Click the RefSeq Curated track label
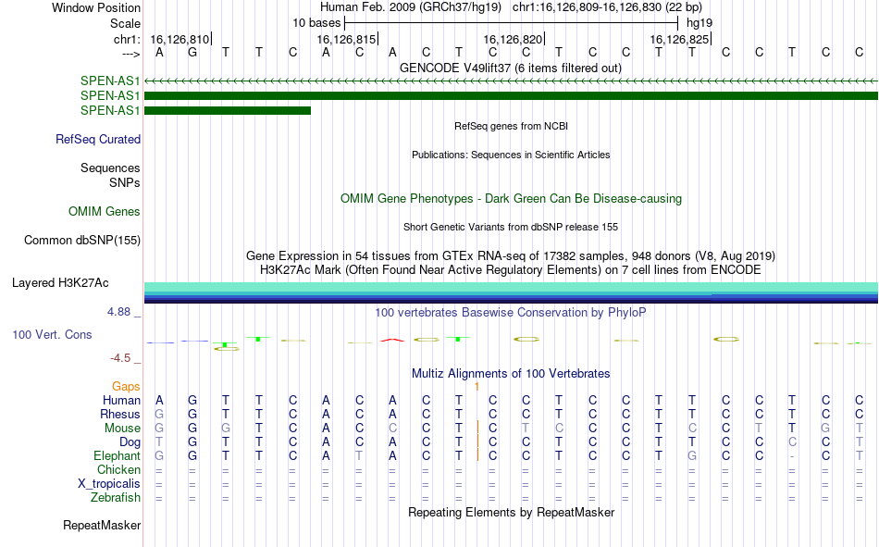The image size is (879, 547). pyautogui.click(x=98, y=139)
